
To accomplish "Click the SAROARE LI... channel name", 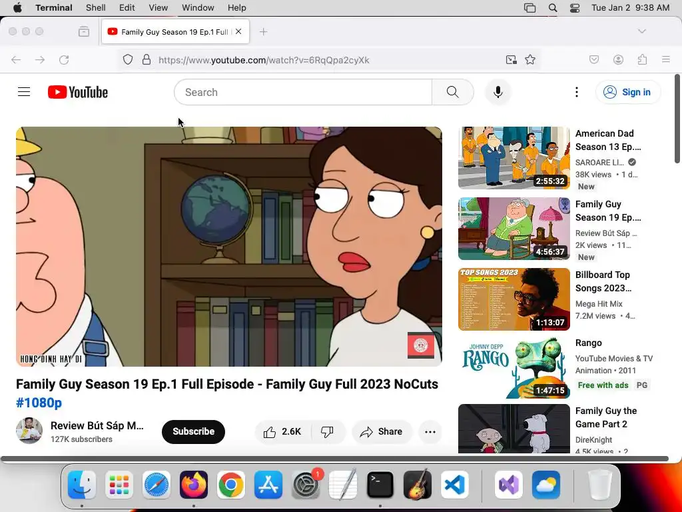I will pyautogui.click(x=599, y=163).
